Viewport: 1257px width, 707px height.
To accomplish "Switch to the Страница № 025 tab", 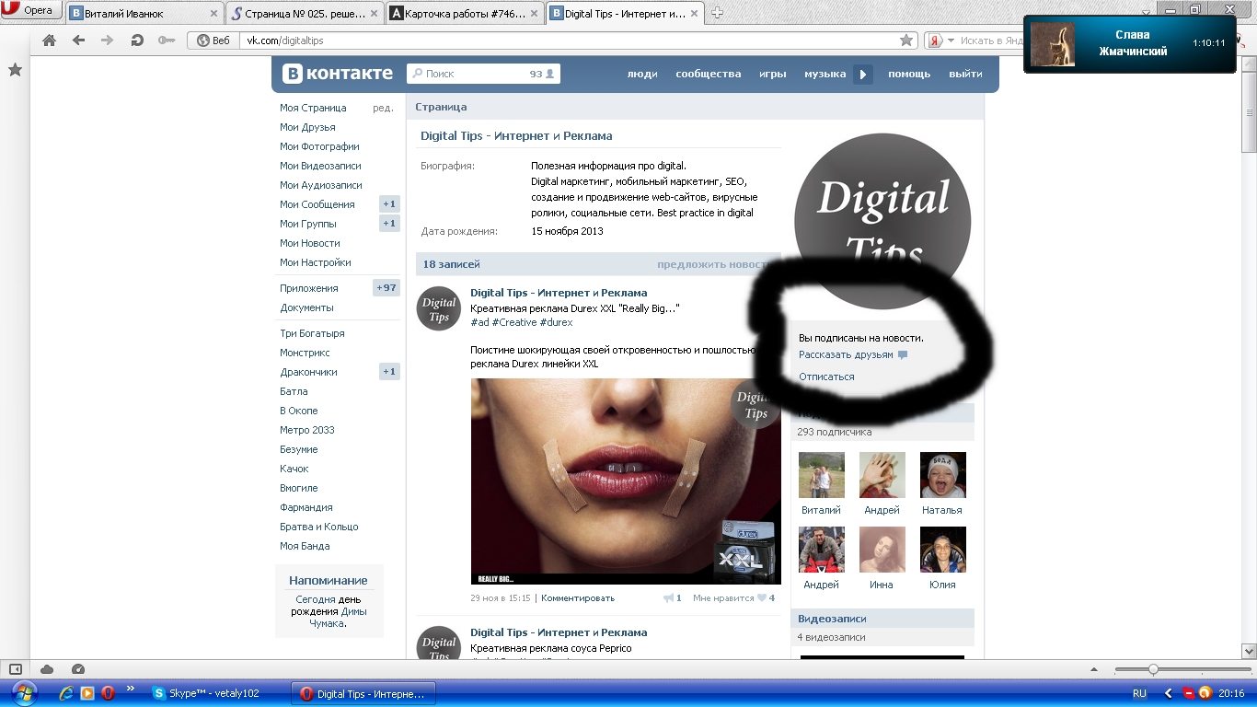I will pos(305,13).
